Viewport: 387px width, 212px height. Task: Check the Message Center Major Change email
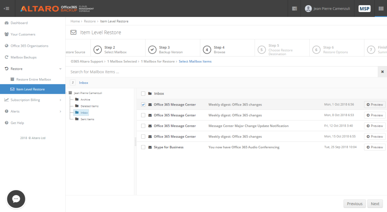[x=143, y=126]
